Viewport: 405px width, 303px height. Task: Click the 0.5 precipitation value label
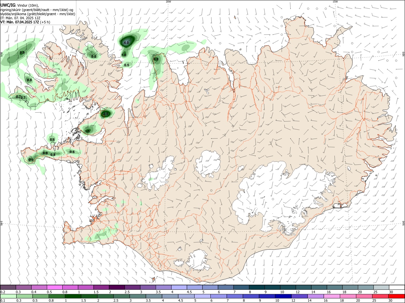tap(127, 65)
